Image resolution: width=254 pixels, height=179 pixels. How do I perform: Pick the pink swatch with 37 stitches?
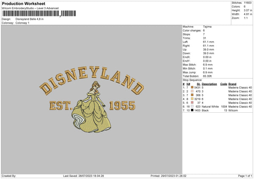192,103
